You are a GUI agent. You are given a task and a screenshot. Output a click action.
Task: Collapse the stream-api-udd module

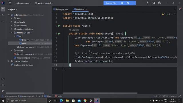(11, 33)
